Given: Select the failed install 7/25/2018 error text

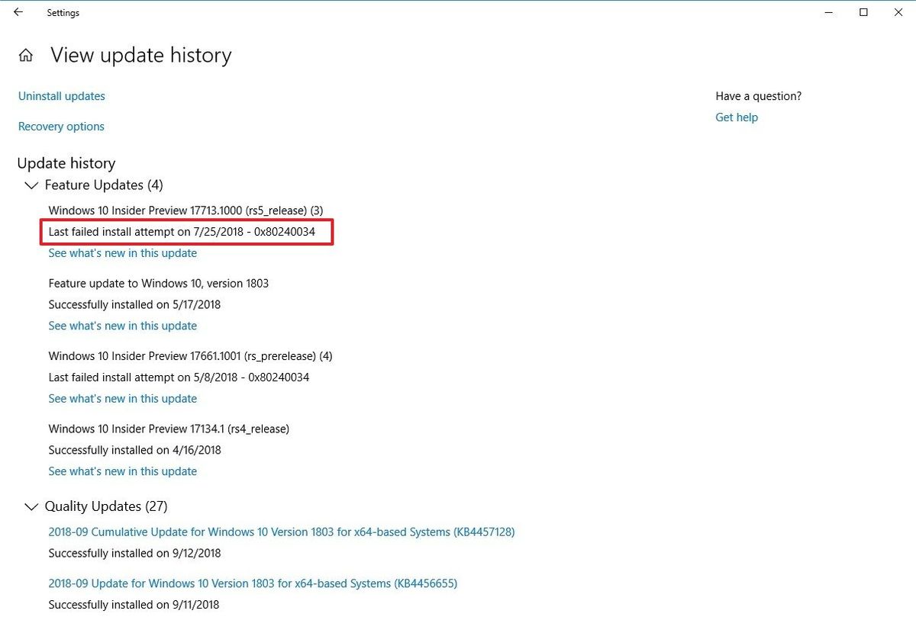Looking at the screenshot, I should coord(182,231).
